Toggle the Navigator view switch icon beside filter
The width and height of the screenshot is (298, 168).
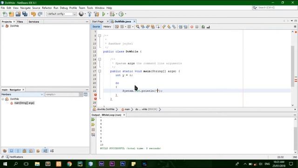click(x=86, y=94)
